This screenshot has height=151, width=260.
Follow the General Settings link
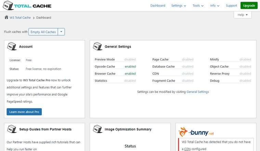(198, 92)
